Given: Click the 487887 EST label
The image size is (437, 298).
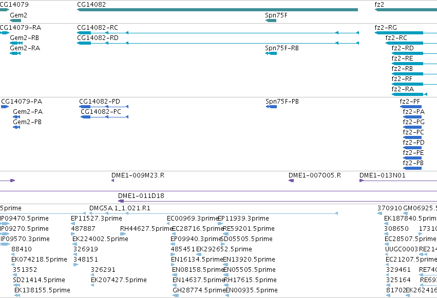Looking at the screenshot, I should coord(83,229).
